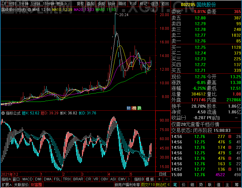Select the DMI indicator
The height and width of the screenshot is (188, 242).
pyautogui.click(x=38, y=179)
